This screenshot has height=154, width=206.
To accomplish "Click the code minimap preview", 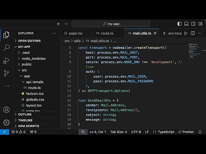I will 194,51.
